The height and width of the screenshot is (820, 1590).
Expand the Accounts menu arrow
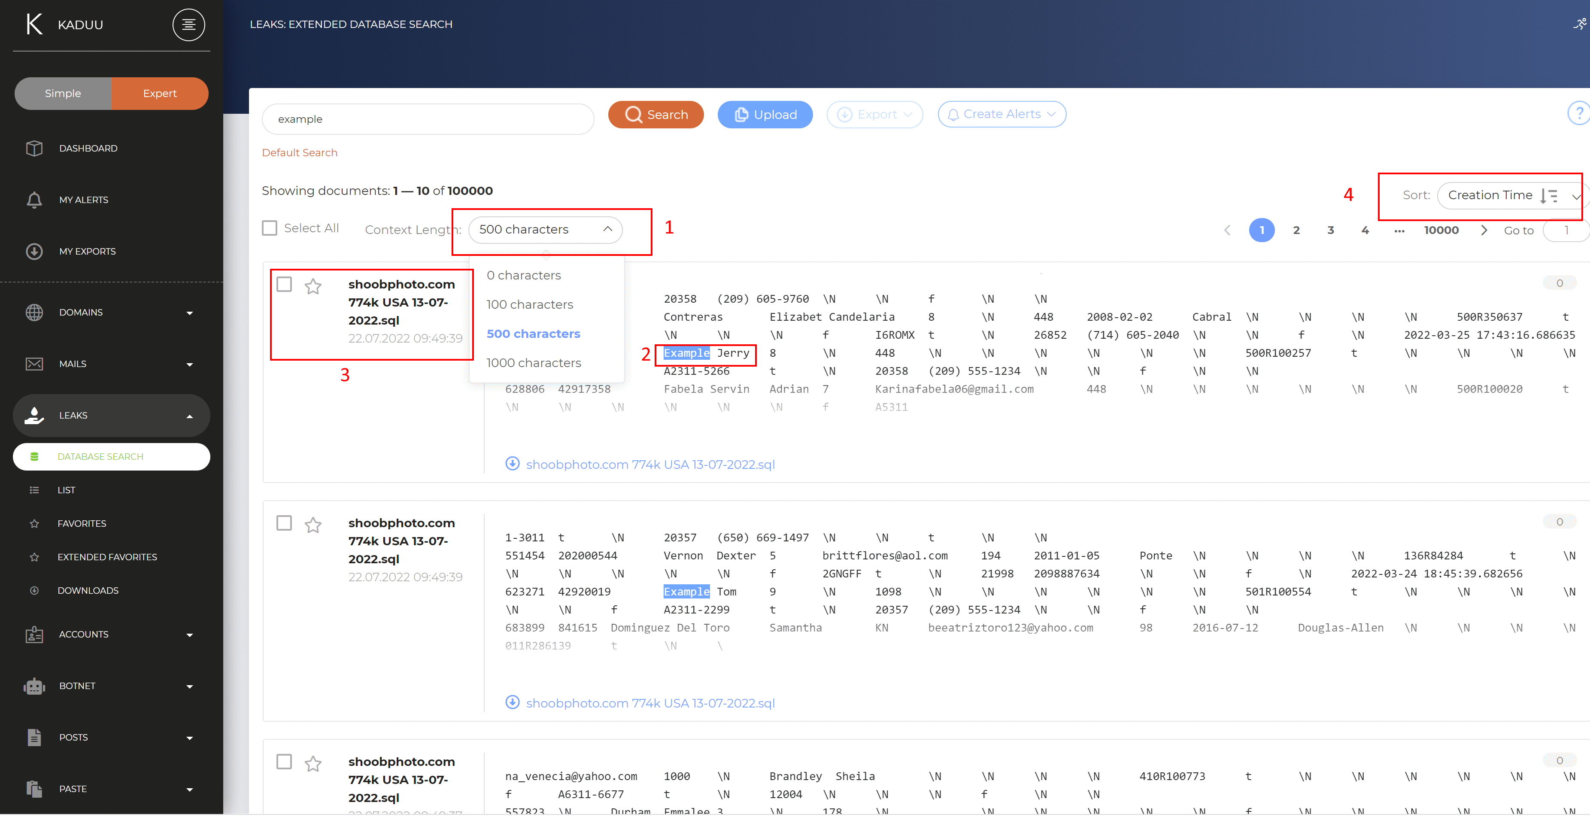tap(189, 635)
